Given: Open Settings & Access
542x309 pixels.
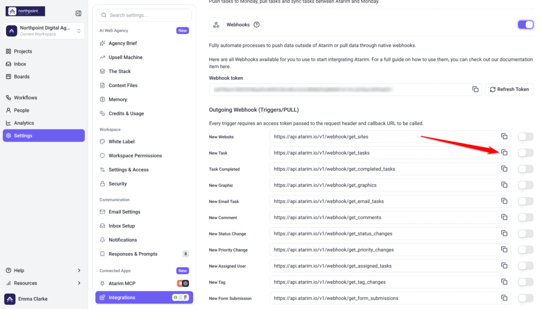Looking at the screenshot, I should pyautogui.click(x=128, y=170).
